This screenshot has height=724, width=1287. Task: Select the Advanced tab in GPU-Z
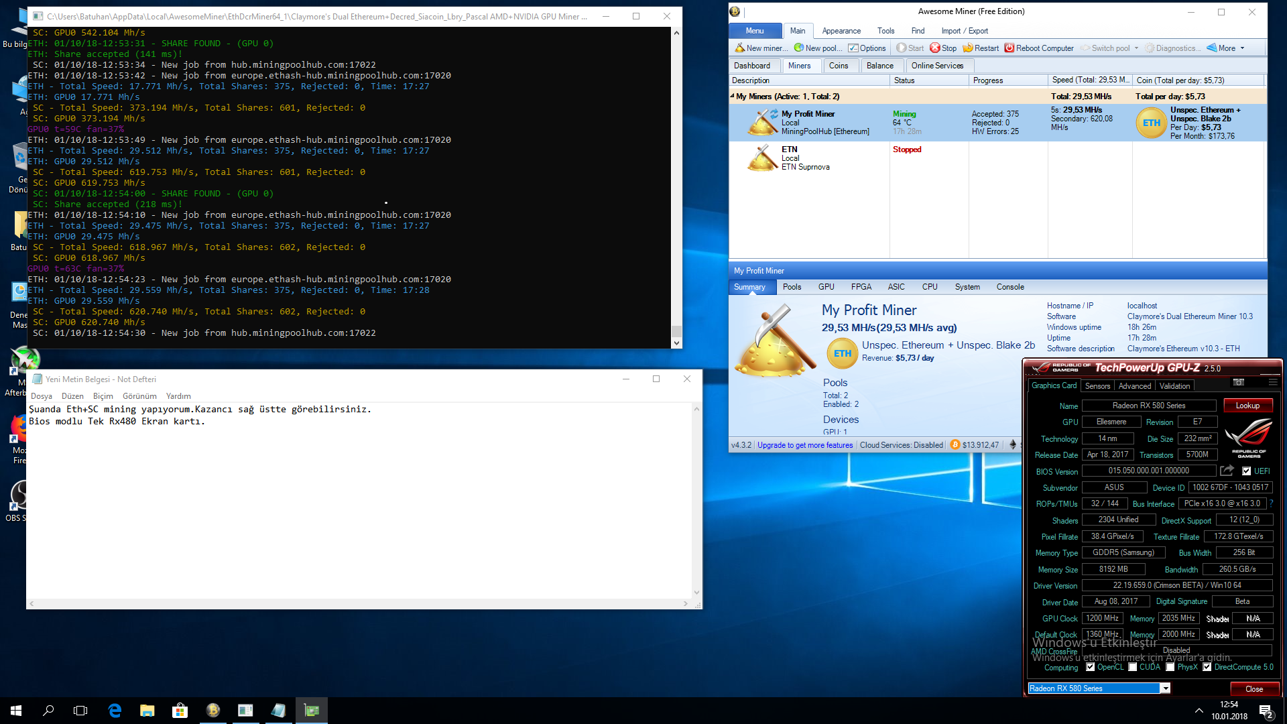click(1135, 385)
